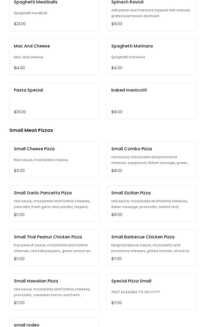206x327 pixels.
Task: Choose the Small Garlic Pancetta Pizza
Action: tap(54, 204)
